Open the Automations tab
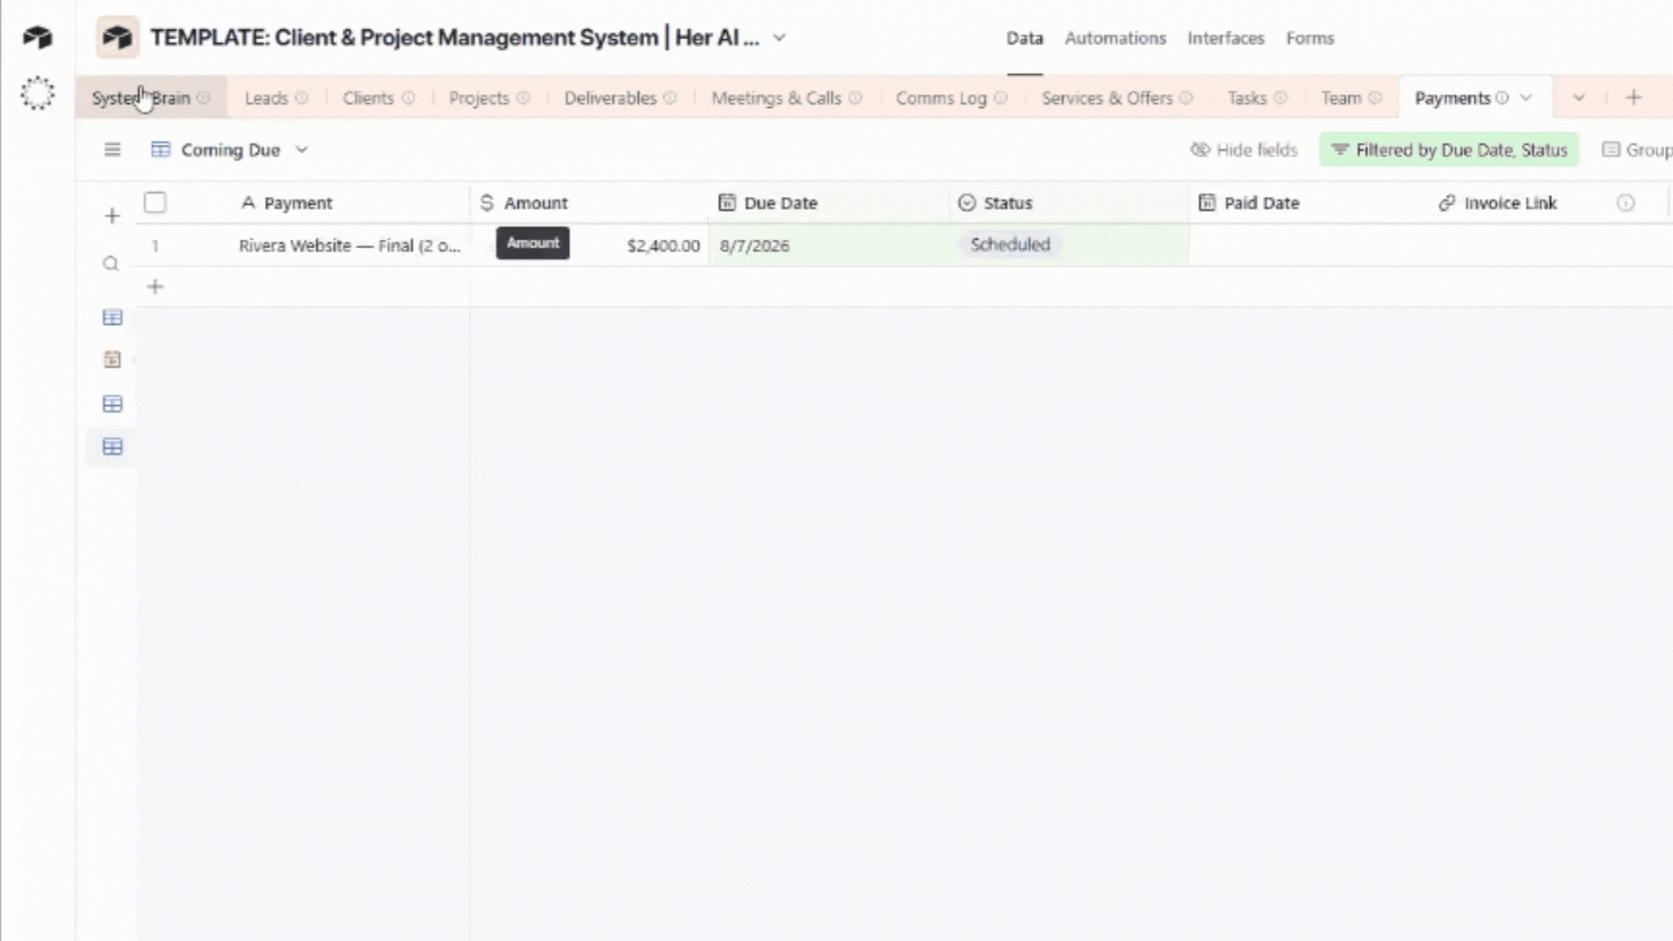 (x=1115, y=38)
